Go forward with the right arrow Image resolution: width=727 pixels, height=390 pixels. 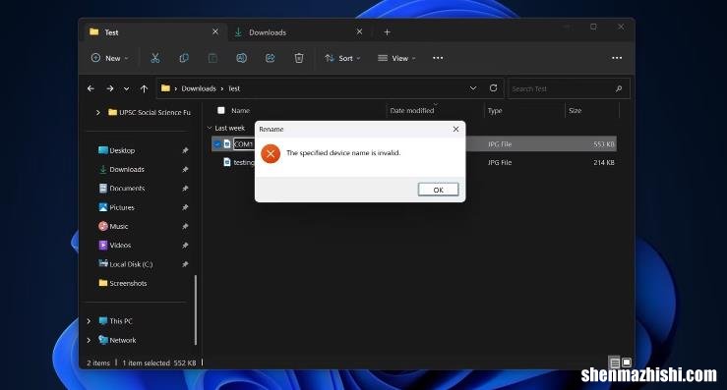tap(110, 88)
